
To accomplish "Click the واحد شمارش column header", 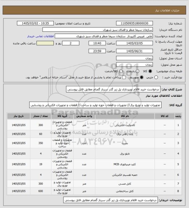I will tap(84, 116).
